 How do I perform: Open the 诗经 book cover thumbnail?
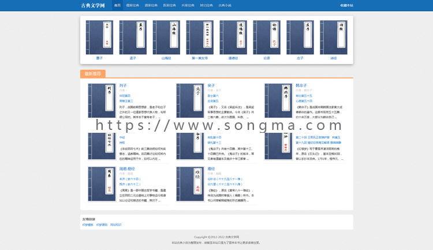[334, 38]
